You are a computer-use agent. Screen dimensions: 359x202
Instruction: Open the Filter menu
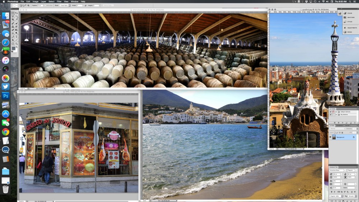coord(59,1)
